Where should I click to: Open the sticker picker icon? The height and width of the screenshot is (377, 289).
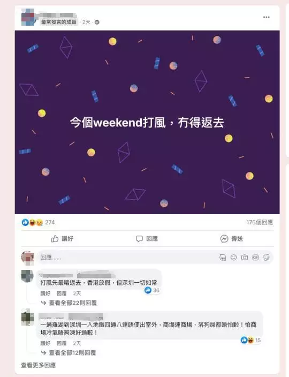click(x=266, y=258)
